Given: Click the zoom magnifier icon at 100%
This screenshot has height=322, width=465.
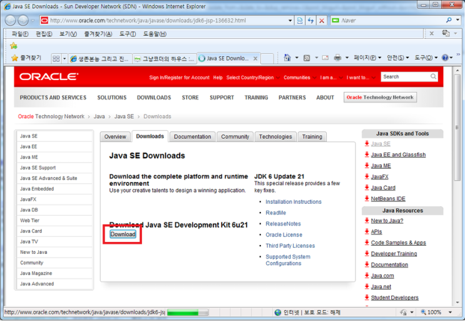Looking at the screenshot, I should (423, 312).
